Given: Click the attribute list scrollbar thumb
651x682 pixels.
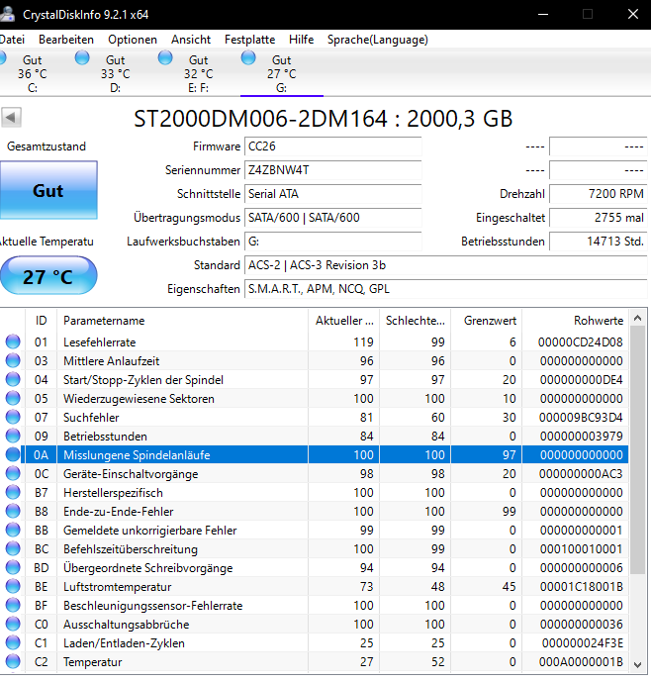Looking at the screenshot, I should pos(637,450).
